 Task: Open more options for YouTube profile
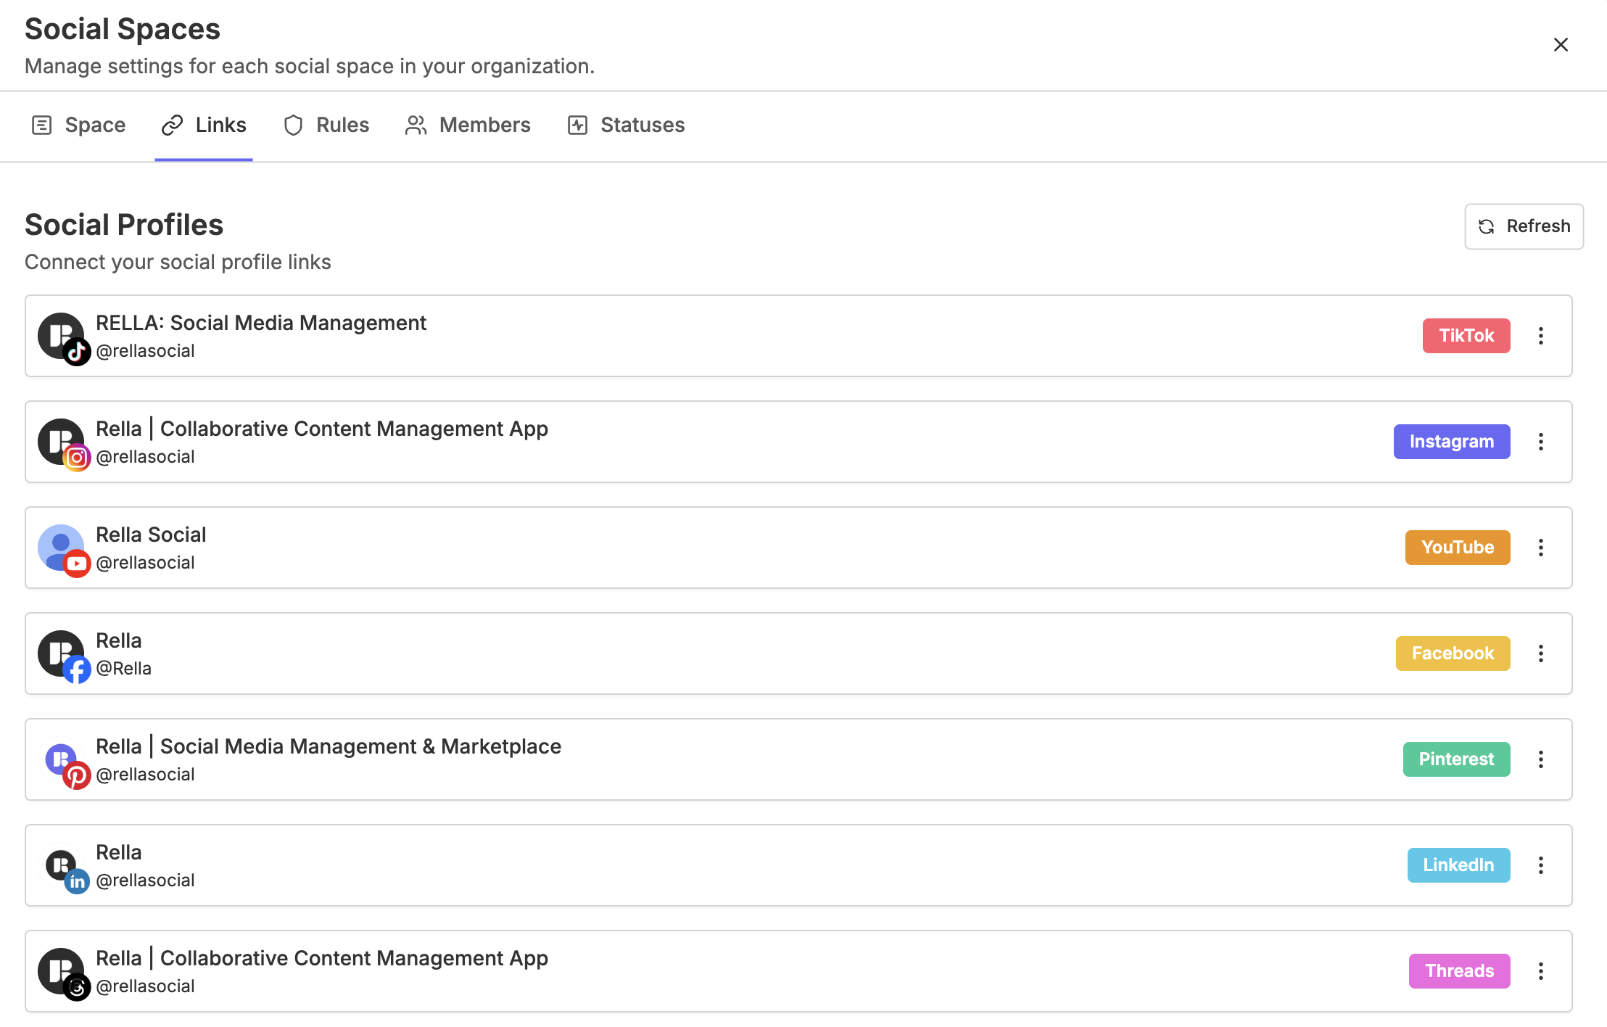click(x=1541, y=548)
